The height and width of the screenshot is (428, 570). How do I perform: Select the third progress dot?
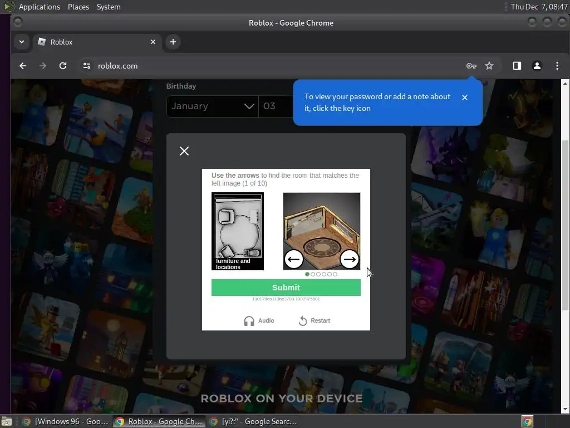pyautogui.click(x=318, y=274)
